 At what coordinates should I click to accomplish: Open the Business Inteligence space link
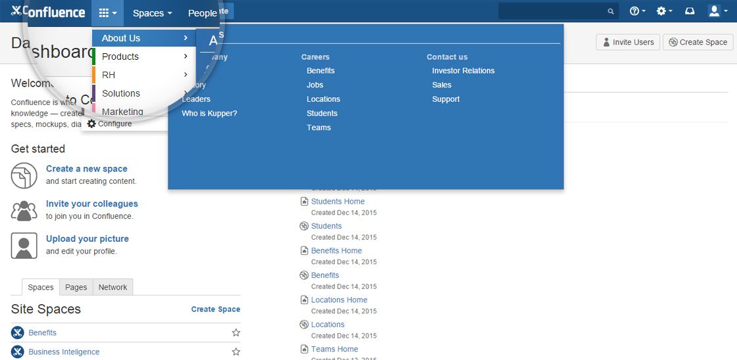click(x=64, y=351)
